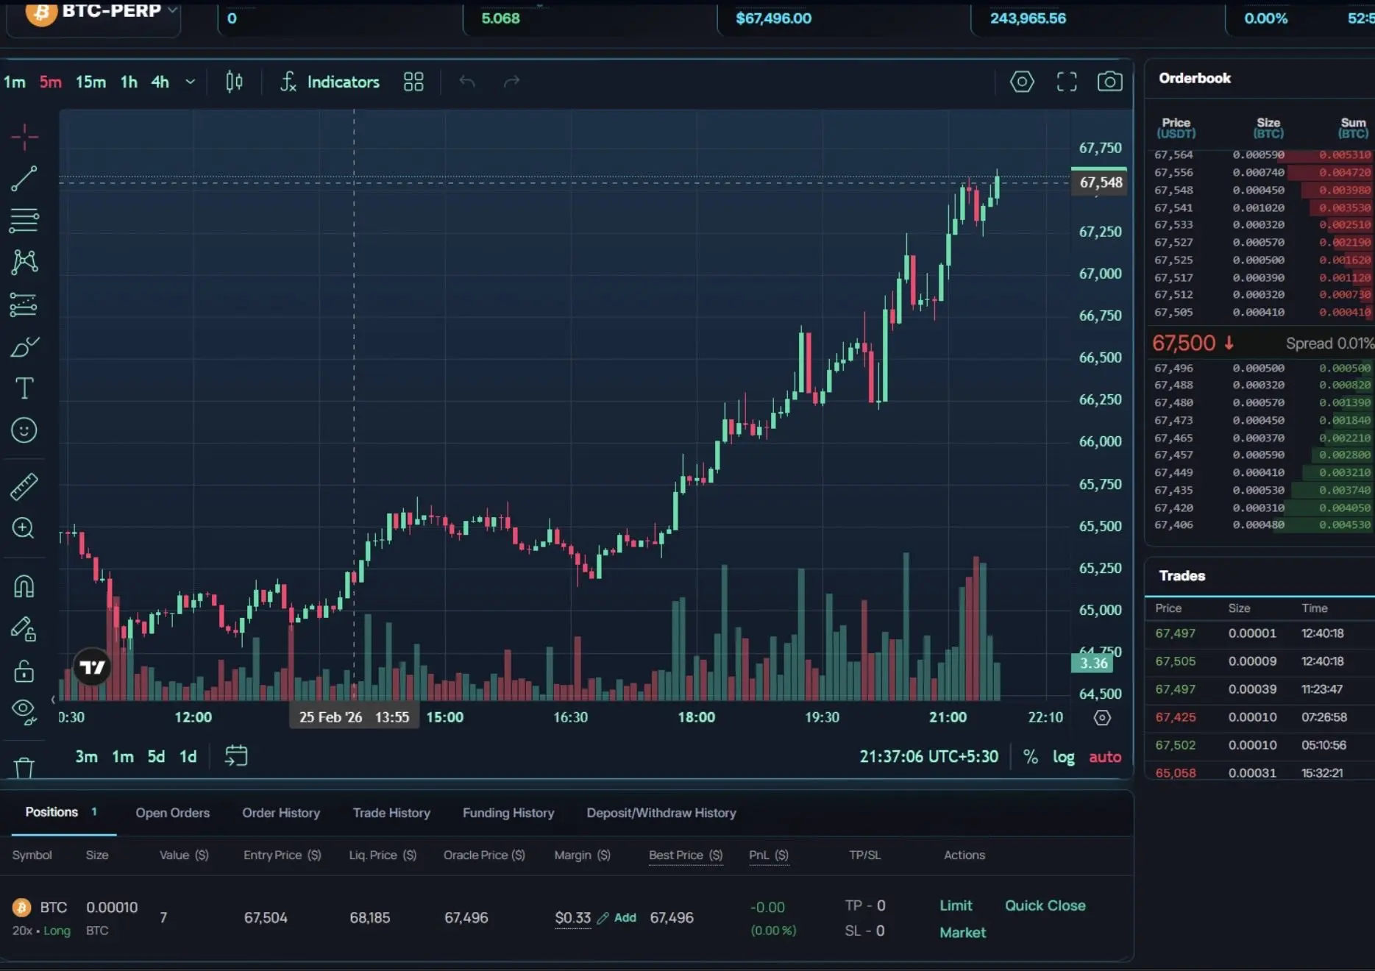Toggle stay in drawing mode
Viewport: 1375px width, 971px height.
[x=24, y=628]
